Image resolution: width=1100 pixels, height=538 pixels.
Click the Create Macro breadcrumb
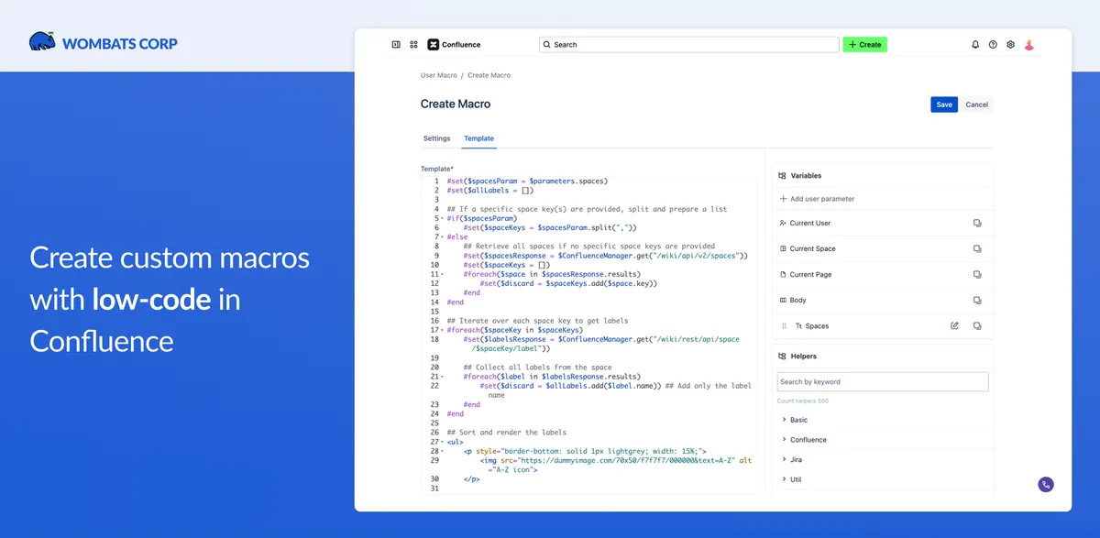(x=489, y=75)
